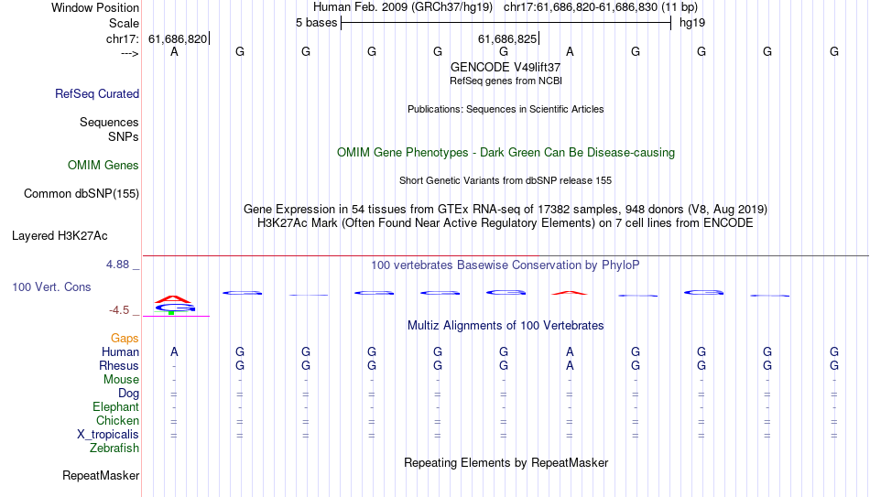Click the 61,686,825 position marker
Viewport: 870px width, 497px height.
tap(507, 38)
